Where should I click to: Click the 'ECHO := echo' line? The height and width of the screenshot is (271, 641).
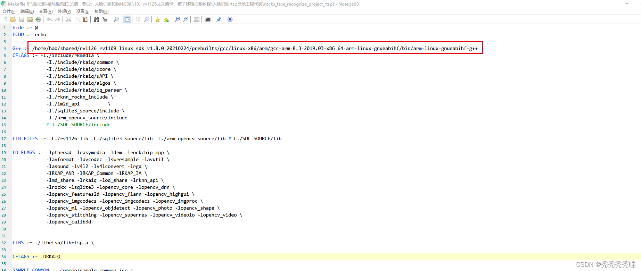tap(30, 34)
